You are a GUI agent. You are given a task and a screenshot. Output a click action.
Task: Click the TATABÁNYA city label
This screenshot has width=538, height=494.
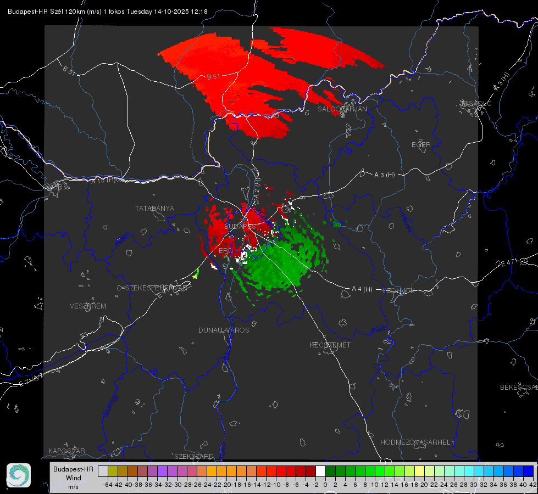click(x=154, y=208)
